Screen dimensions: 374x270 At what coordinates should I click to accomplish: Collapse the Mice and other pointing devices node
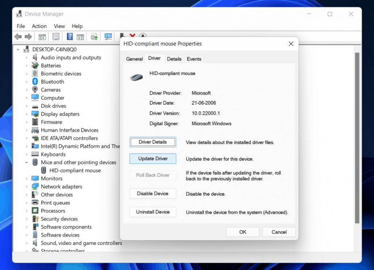[26, 162]
